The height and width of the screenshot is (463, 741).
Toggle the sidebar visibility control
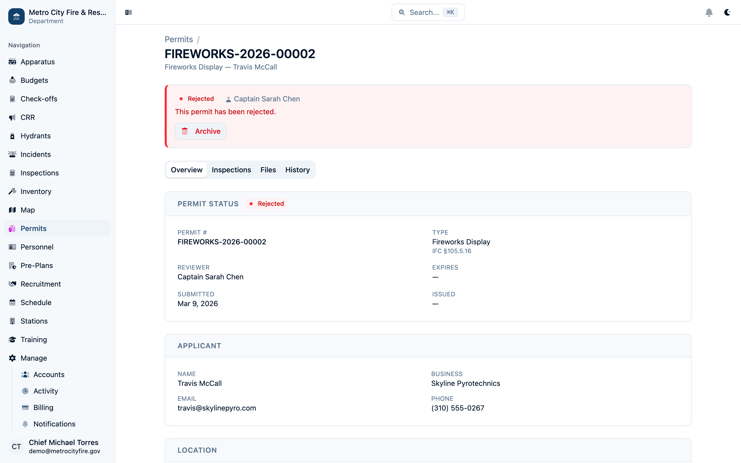tap(128, 12)
